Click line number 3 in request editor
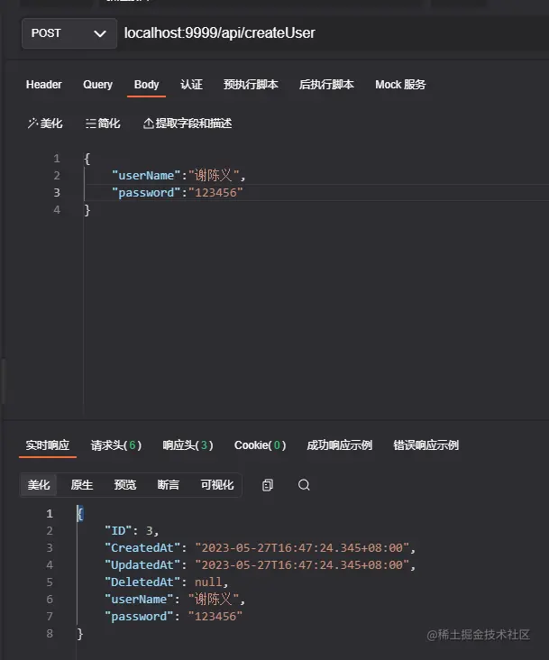 pyautogui.click(x=57, y=193)
